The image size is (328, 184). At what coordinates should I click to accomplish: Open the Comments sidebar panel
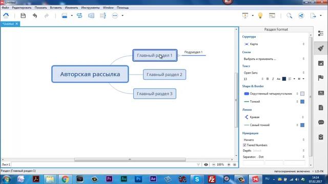tap(321, 122)
